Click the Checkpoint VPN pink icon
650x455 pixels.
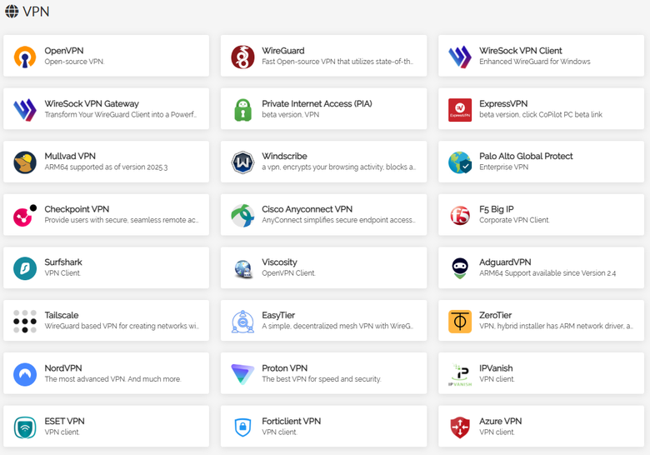tap(25, 216)
